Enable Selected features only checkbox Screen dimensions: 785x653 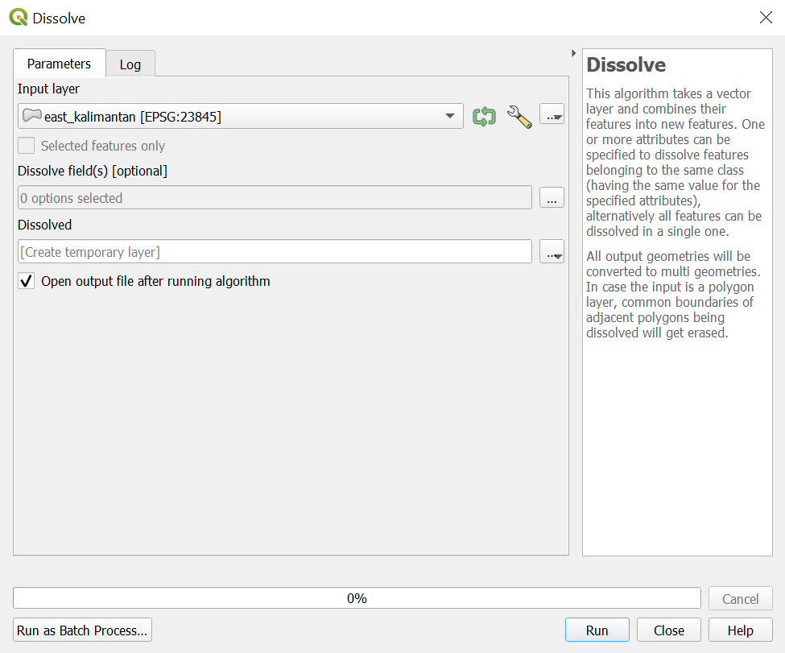pos(27,146)
